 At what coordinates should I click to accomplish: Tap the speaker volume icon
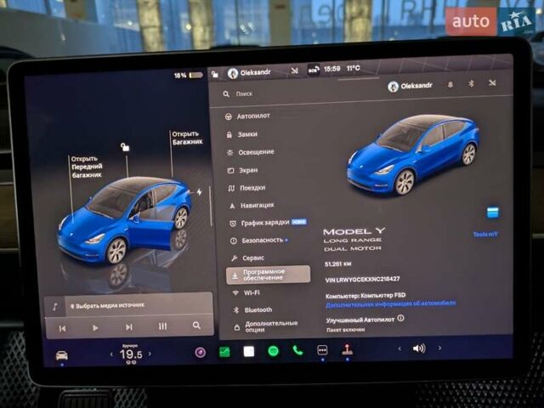(x=419, y=348)
